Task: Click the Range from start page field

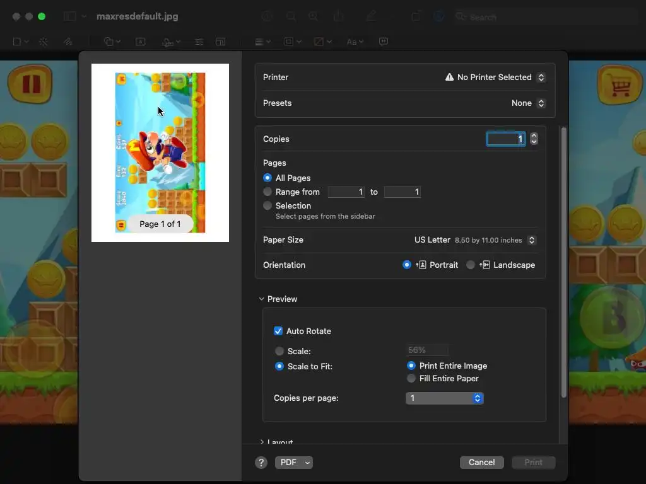Action: click(x=346, y=192)
